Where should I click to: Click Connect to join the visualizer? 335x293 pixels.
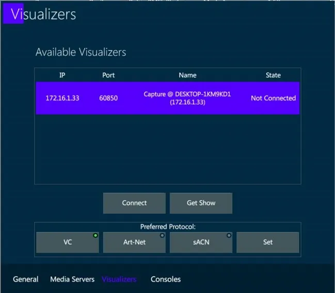[x=134, y=203]
